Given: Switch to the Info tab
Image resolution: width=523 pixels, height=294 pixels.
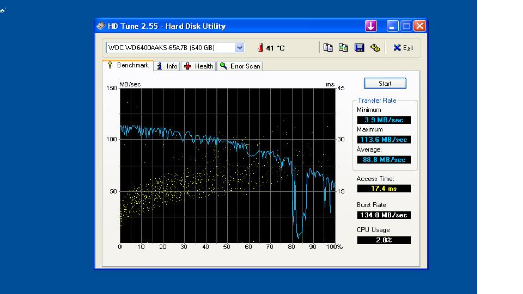Looking at the screenshot, I should coord(167,66).
